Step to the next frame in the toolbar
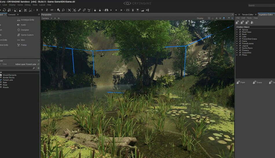 tap(121, 10)
